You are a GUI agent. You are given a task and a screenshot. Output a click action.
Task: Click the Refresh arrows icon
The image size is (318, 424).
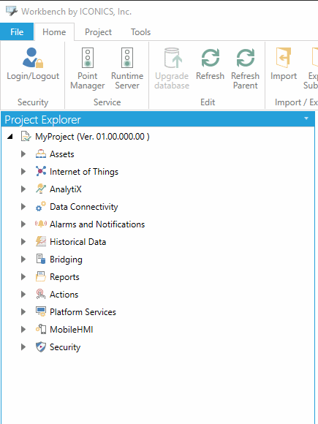tap(210, 58)
